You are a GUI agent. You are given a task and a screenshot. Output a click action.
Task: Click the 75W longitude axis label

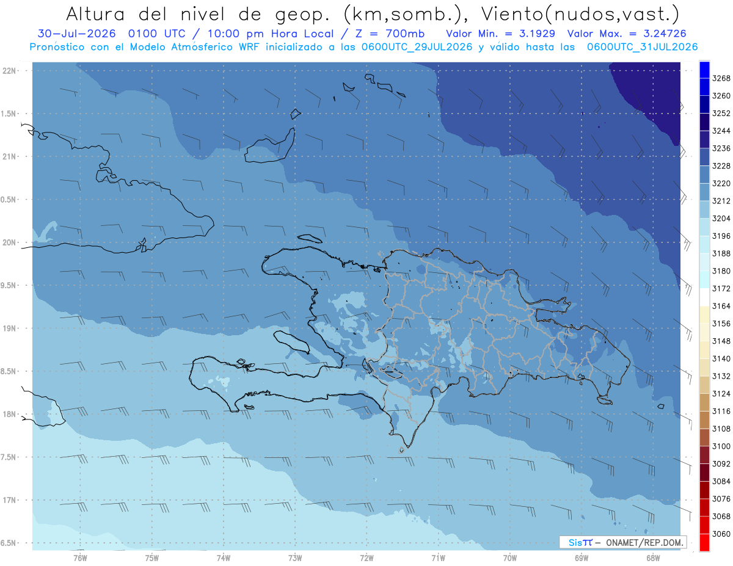pos(152,557)
